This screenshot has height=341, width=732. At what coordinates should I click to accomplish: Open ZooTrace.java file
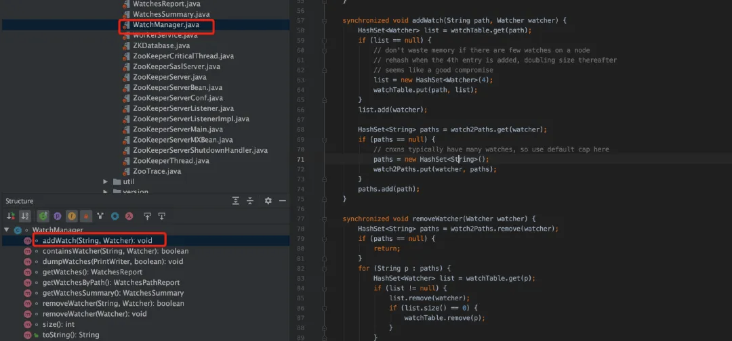[157, 171]
